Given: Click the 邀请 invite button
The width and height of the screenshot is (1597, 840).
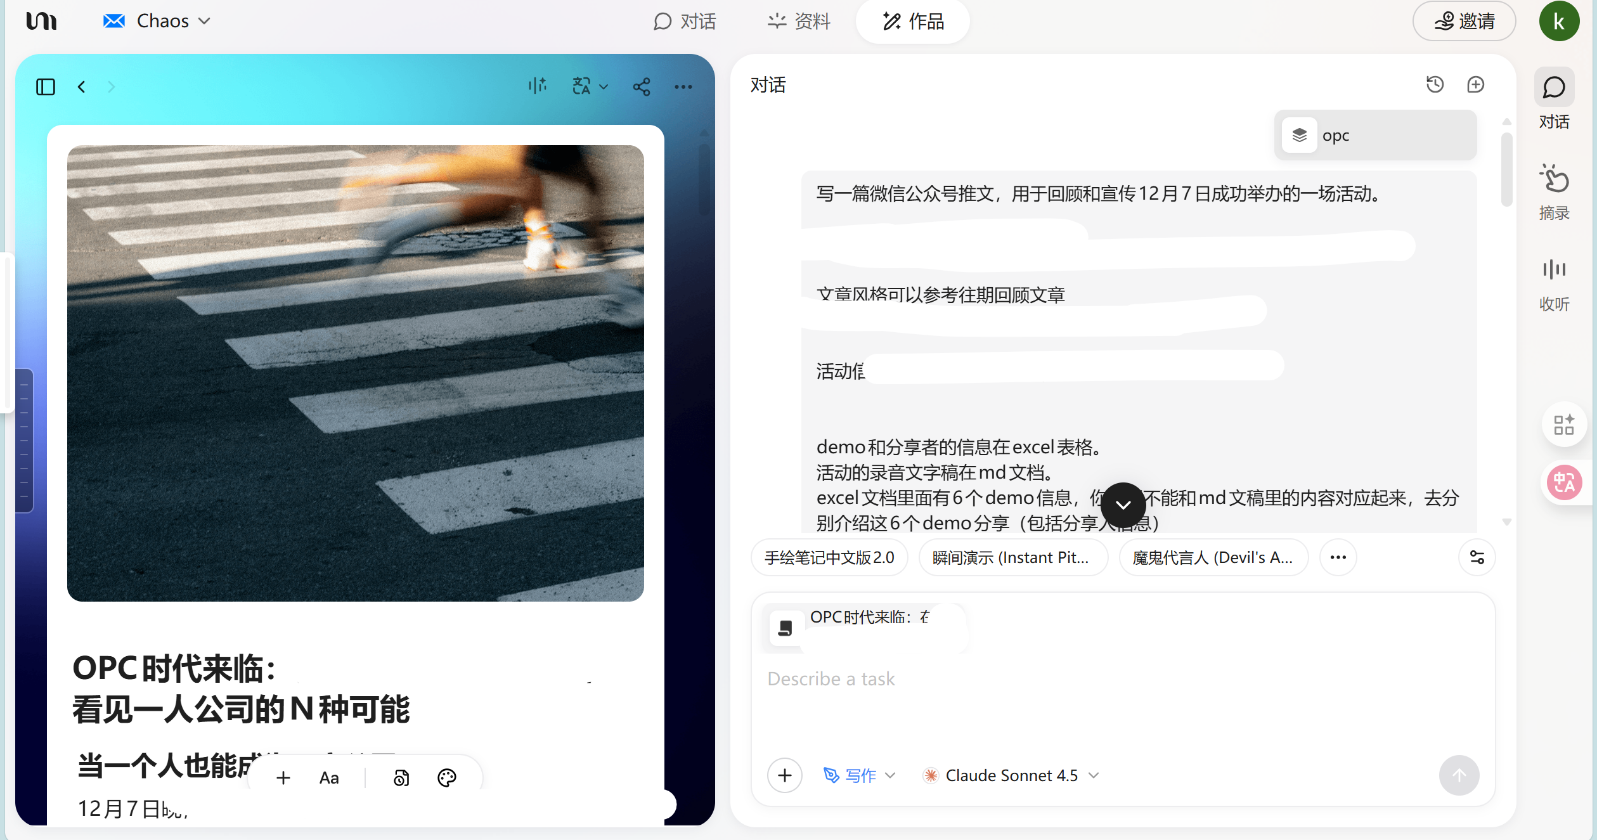Looking at the screenshot, I should (x=1464, y=21).
